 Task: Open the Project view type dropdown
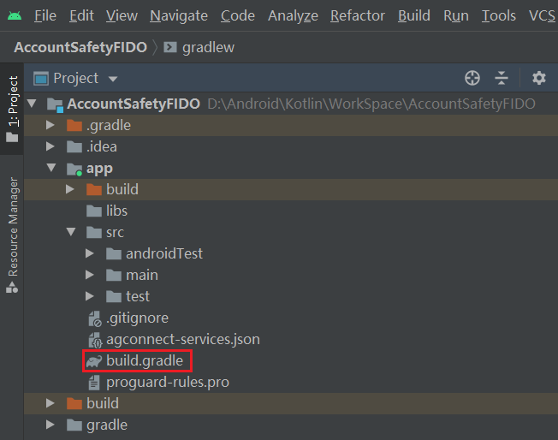(x=113, y=79)
